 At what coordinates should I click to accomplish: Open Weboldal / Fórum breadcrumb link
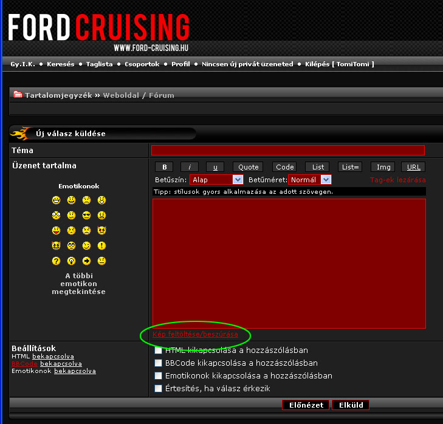point(139,95)
